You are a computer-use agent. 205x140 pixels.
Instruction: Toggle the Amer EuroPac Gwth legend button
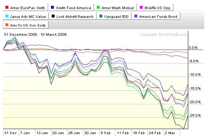(25, 8)
